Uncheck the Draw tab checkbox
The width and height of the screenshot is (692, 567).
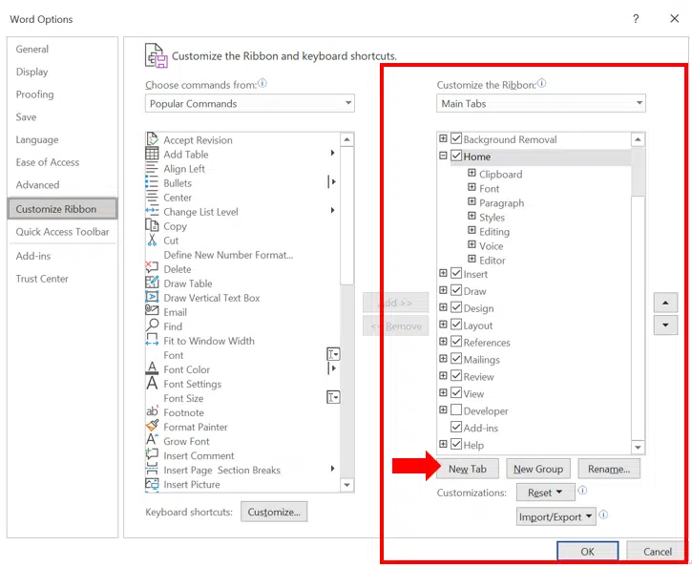click(456, 290)
